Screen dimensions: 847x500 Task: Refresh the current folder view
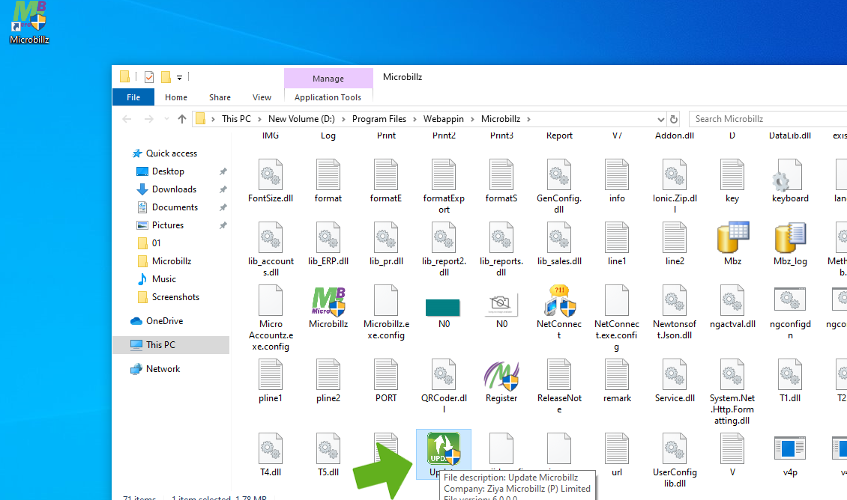[x=674, y=119]
